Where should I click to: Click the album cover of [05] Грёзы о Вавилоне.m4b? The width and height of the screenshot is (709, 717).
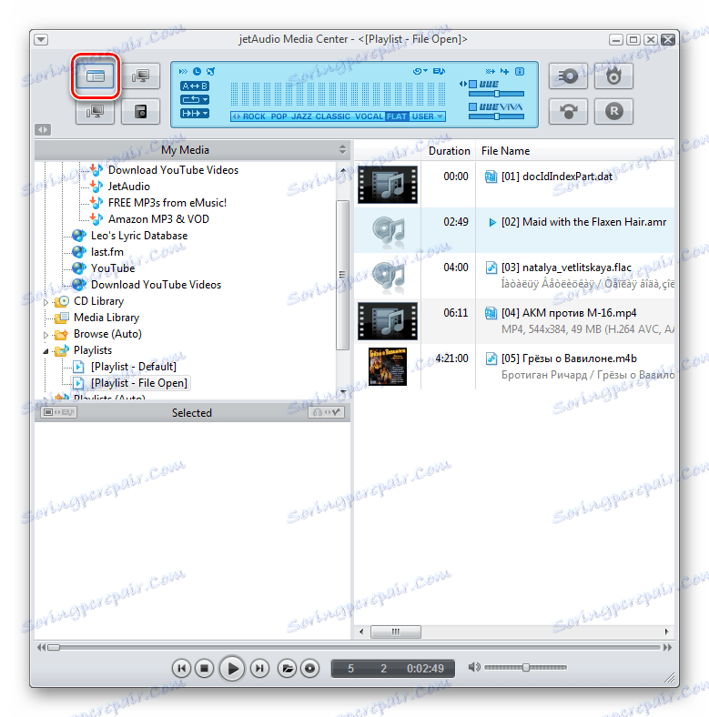388,367
